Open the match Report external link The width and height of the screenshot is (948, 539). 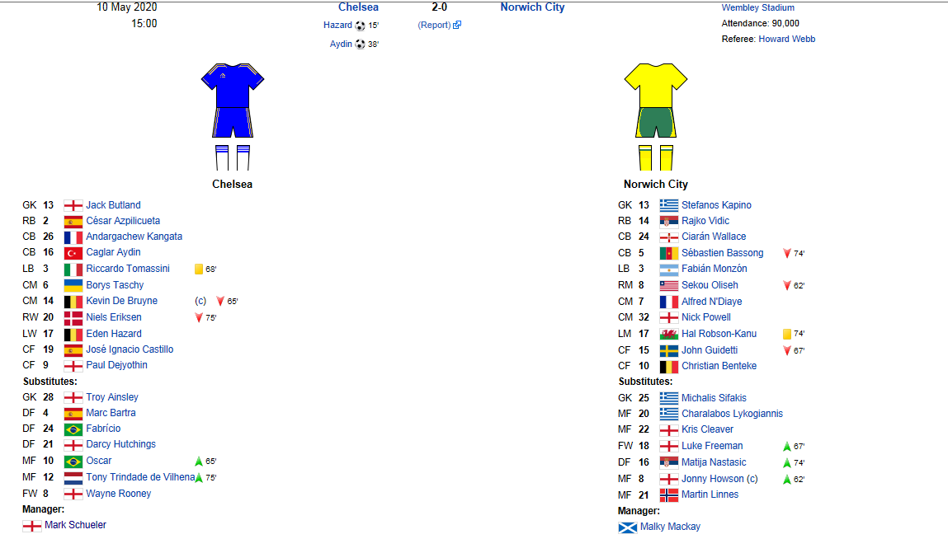click(x=440, y=26)
